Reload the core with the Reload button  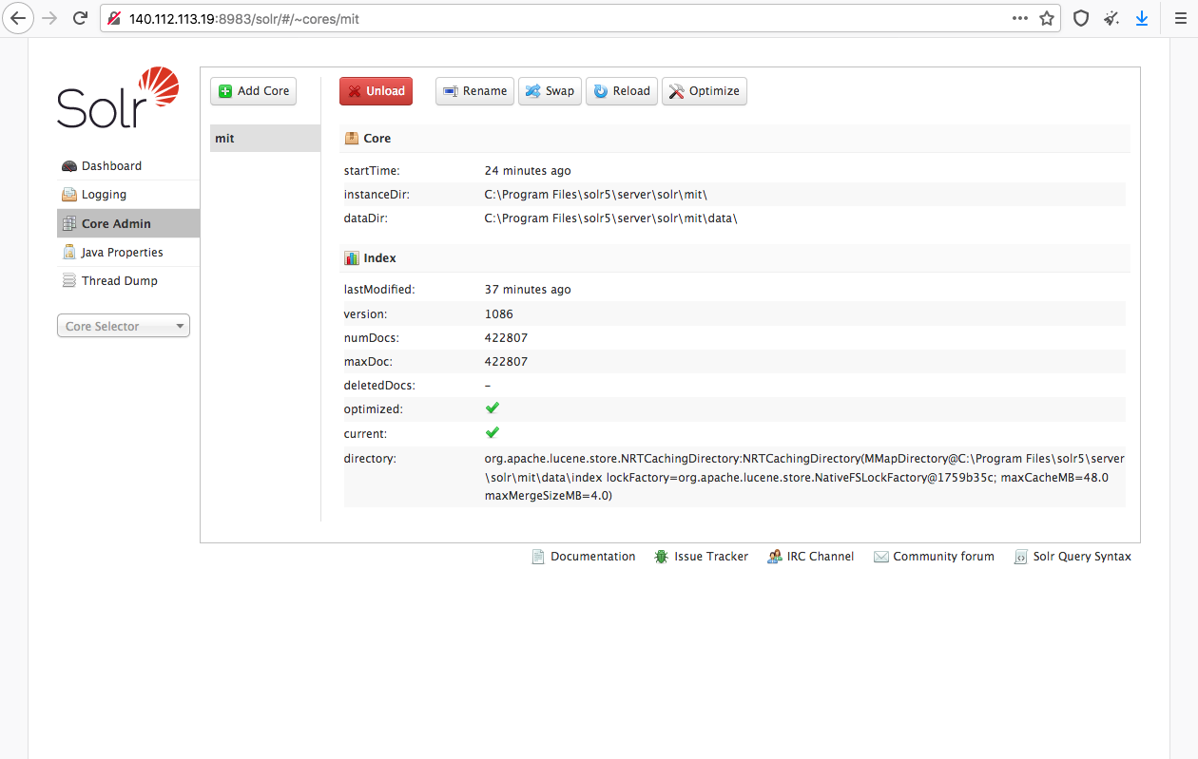(x=622, y=91)
